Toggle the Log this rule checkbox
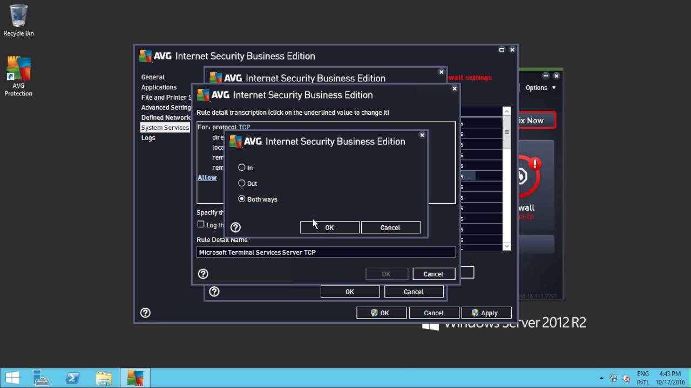The height and width of the screenshot is (388, 691). [x=201, y=224]
